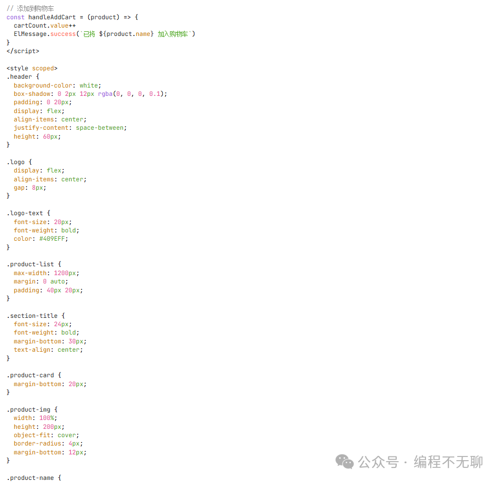Click the ".product-list {" selector line
Viewport: 499px width, 482px height.
(34, 264)
